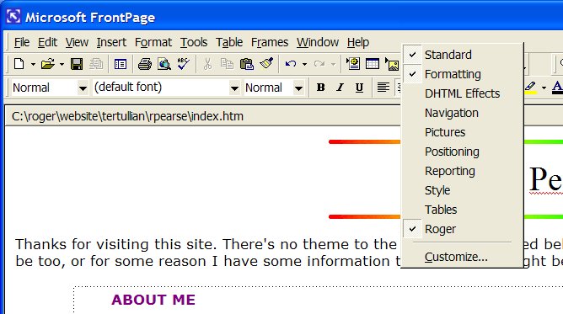
Task: Undo the last action
Action: [291, 64]
